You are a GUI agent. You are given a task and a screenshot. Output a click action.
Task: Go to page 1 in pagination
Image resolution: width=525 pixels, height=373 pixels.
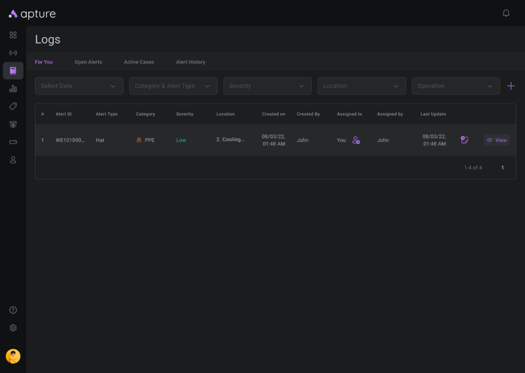click(502, 168)
